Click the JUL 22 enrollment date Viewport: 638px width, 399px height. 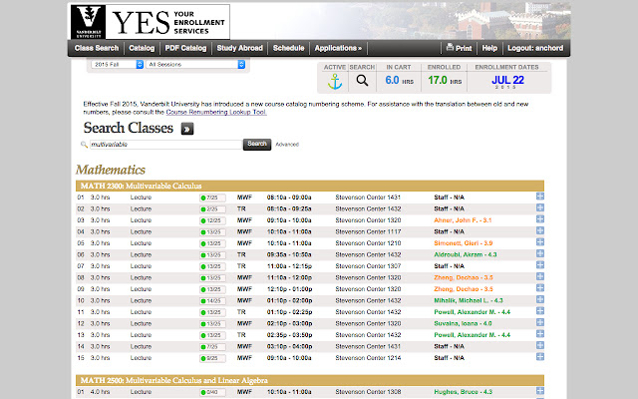click(507, 81)
